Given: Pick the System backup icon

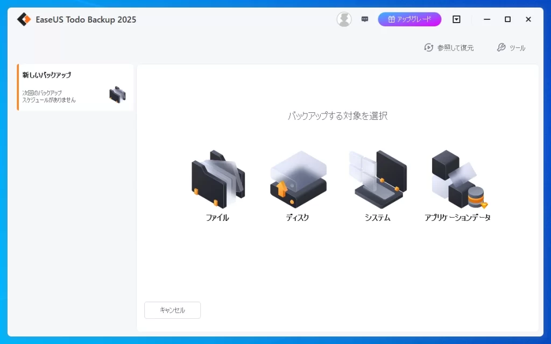Looking at the screenshot, I should click(x=377, y=180).
